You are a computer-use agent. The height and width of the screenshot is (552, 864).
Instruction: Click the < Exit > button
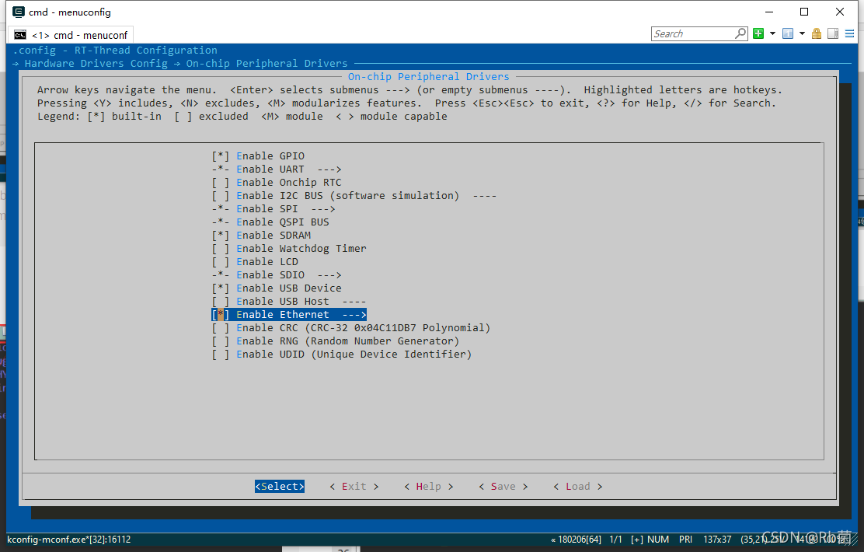[x=354, y=487]
